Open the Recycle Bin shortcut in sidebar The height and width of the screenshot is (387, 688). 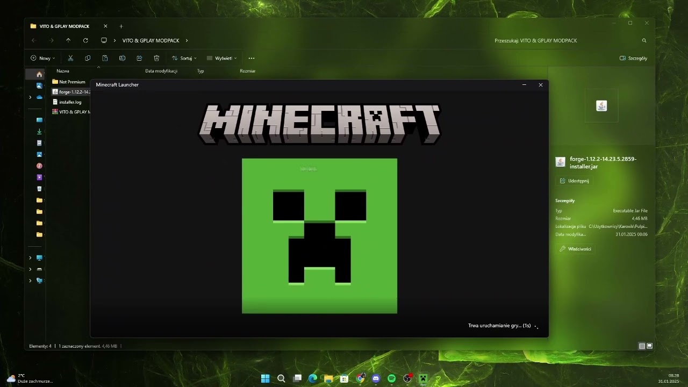pos(39,189)
